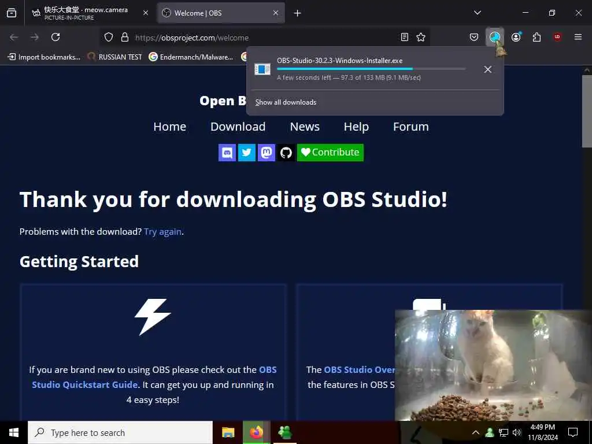Select the Welcome | OBS tab
This screenshot has width=592, height=444.
tap(221, 13)
